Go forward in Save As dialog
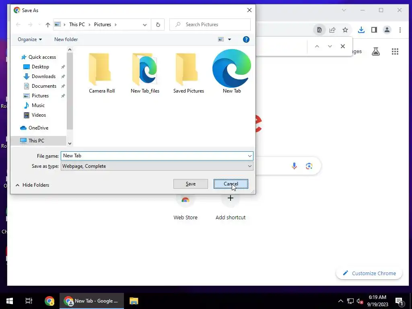This screenshot has width=412, height=309. (x=30, y=25)
